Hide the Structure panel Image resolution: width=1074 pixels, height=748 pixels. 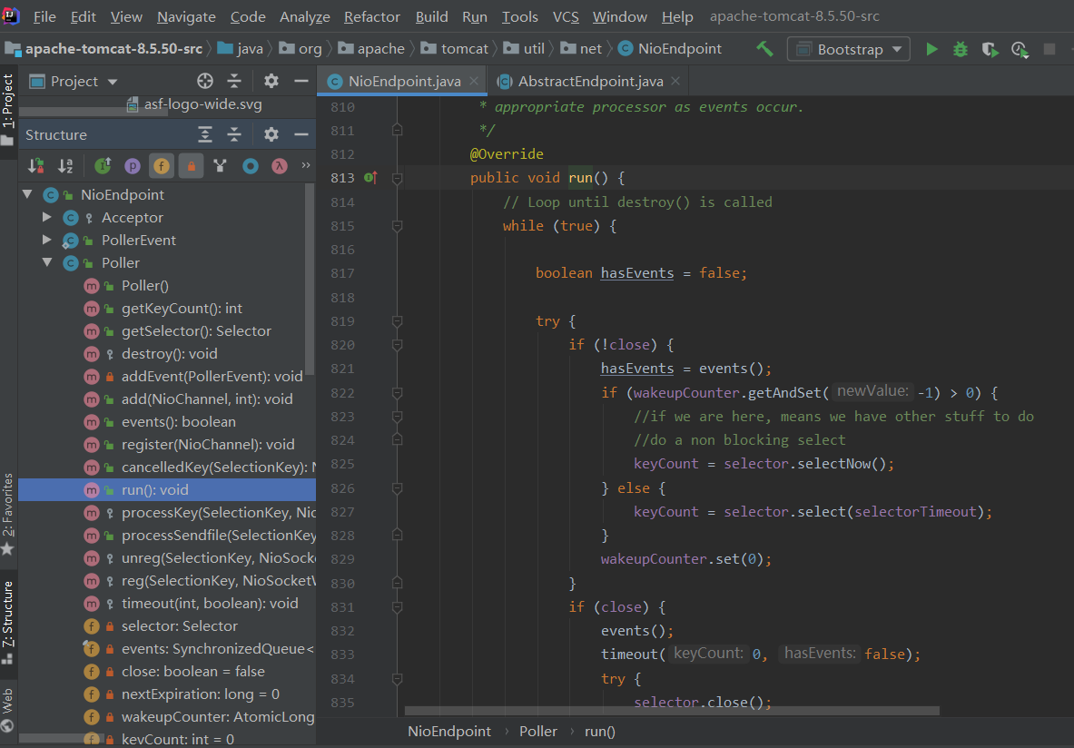point(301,134)
